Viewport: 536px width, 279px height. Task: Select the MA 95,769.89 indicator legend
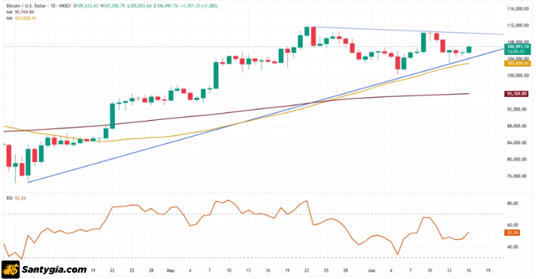[x=20, y=12]
